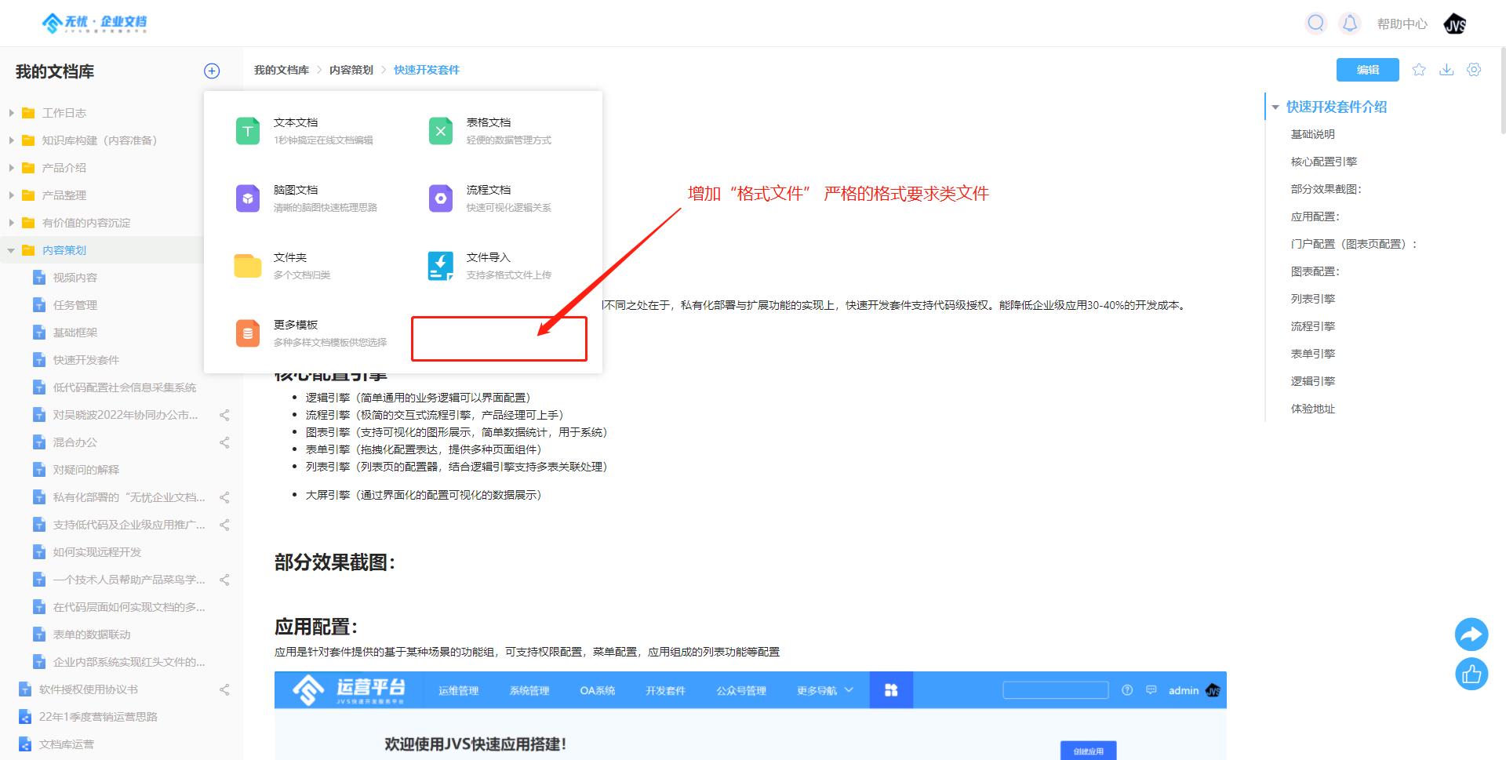Expand the 工作日志 folder
This screenshot has height=760, width=1506.
[11, 113]
